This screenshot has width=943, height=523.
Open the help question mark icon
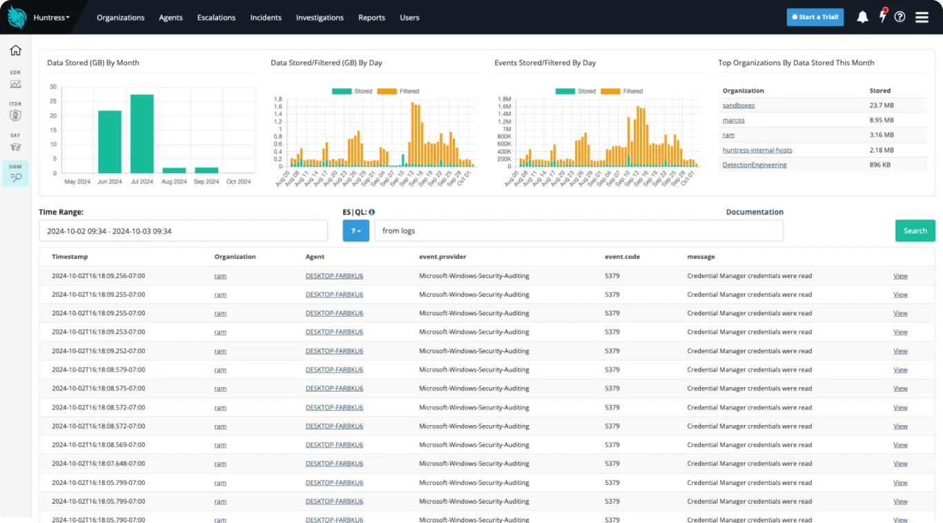point(900,17)
